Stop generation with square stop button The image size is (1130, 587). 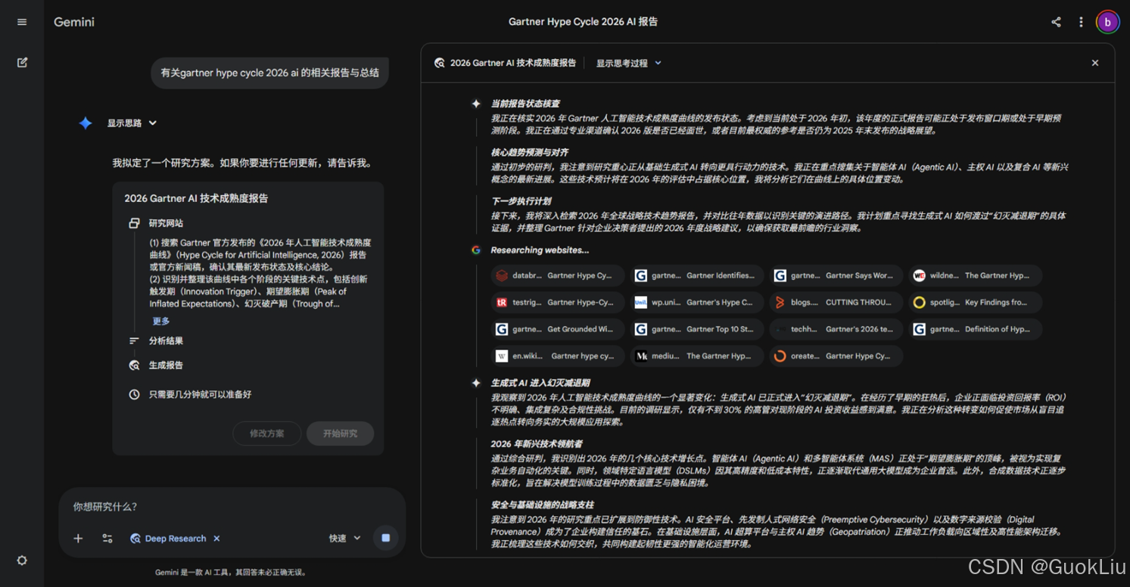[385, 538]
